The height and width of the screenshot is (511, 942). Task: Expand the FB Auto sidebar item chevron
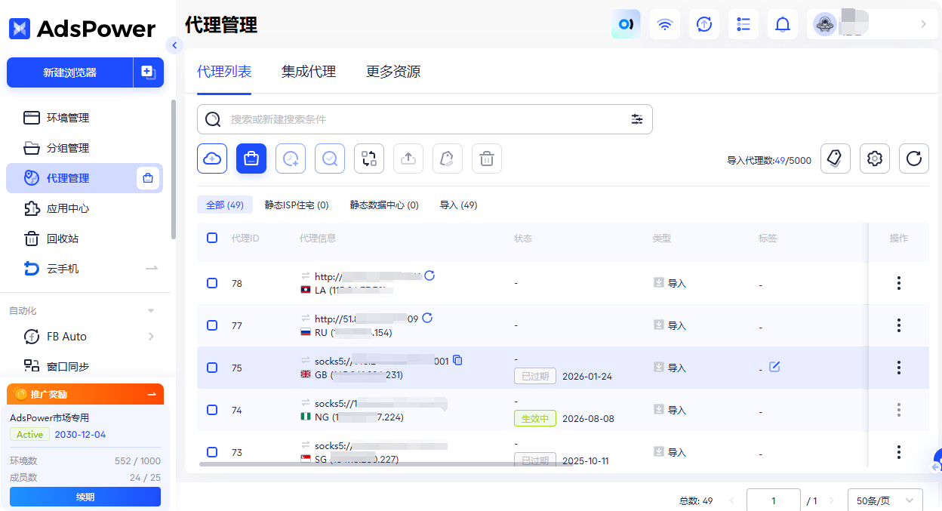pos(151,337)
